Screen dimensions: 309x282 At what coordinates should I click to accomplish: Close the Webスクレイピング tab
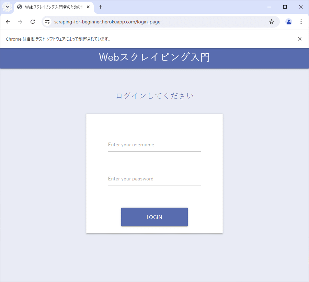(x=88, y=7)
